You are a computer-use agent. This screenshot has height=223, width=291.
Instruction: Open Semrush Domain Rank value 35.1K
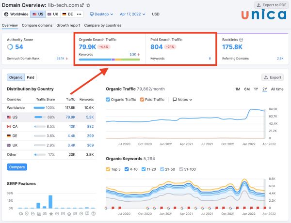[61, 59]
